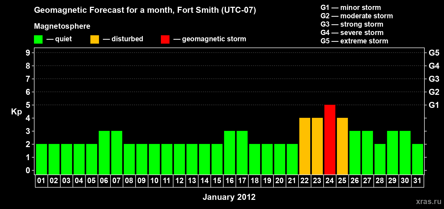Click the date label 15
444x209 pixels.
click(217, 181)
